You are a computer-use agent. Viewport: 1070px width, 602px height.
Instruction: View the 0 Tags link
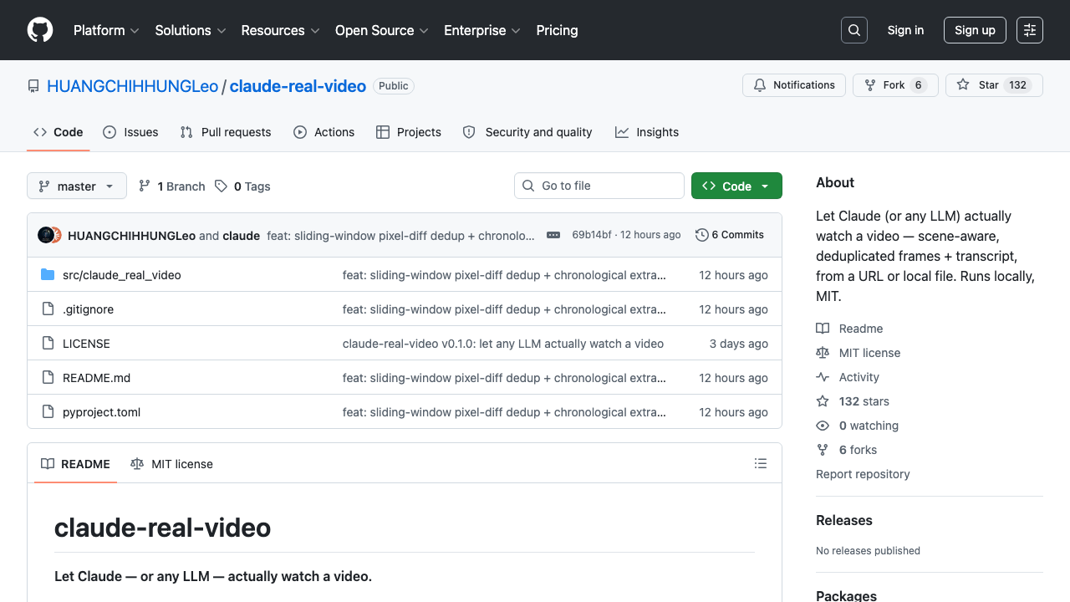click(x=242, y=186)
